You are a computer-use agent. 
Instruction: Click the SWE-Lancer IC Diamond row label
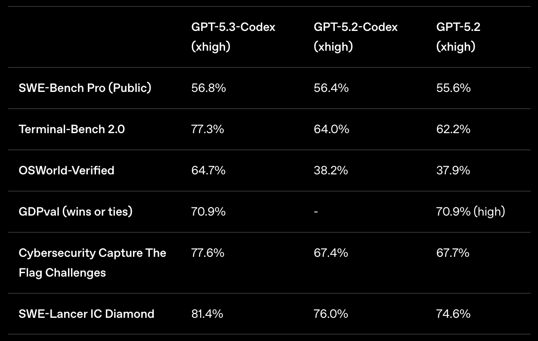coord(86,314)
